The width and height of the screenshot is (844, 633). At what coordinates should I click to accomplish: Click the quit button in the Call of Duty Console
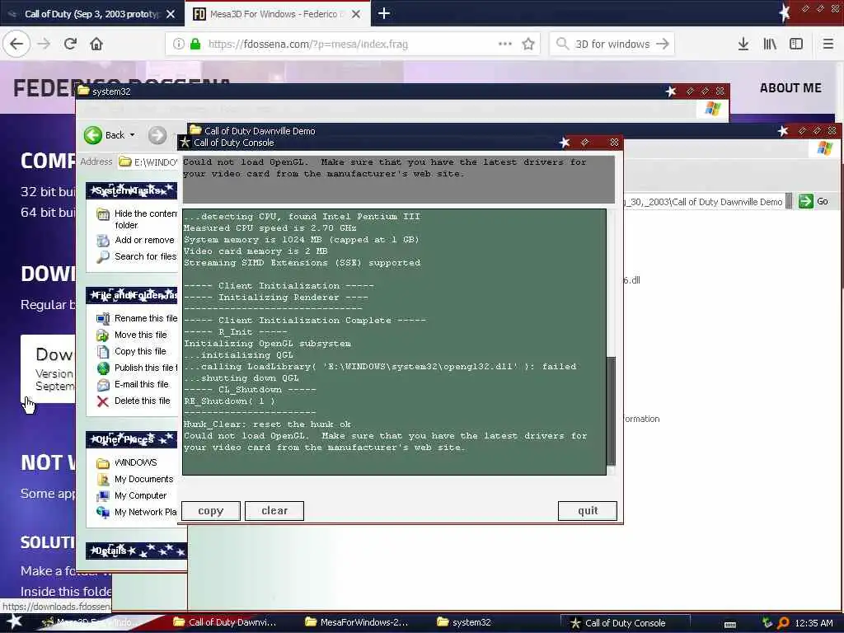pos(587,511)
